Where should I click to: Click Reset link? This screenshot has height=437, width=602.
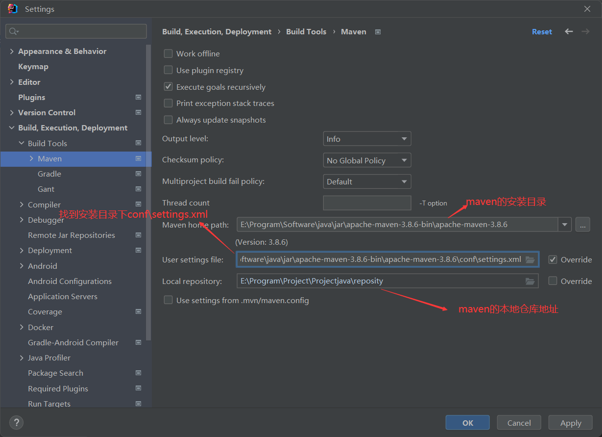pyautogui.click(x=542, y=31)
